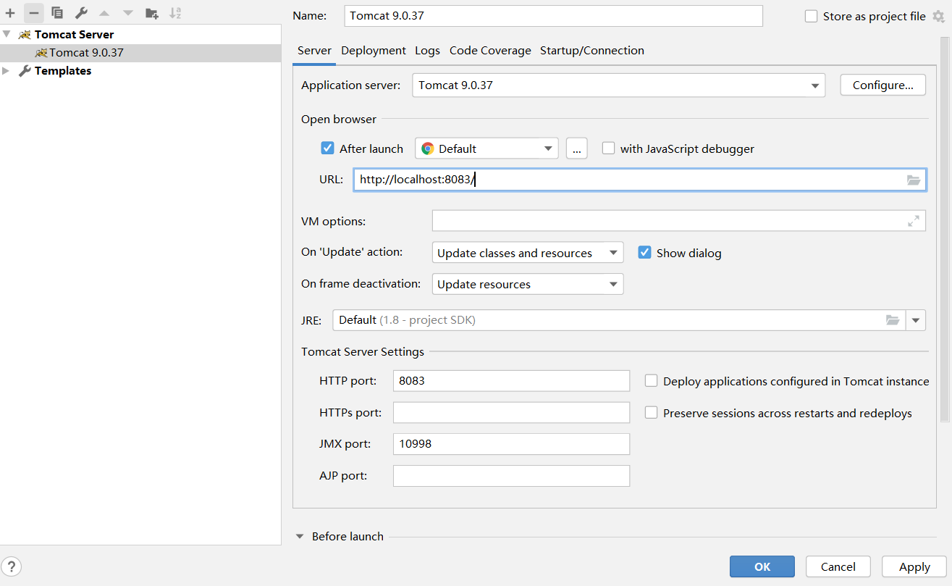Collapse Before launch section
The image size is (952, 586).
point(300,537)
